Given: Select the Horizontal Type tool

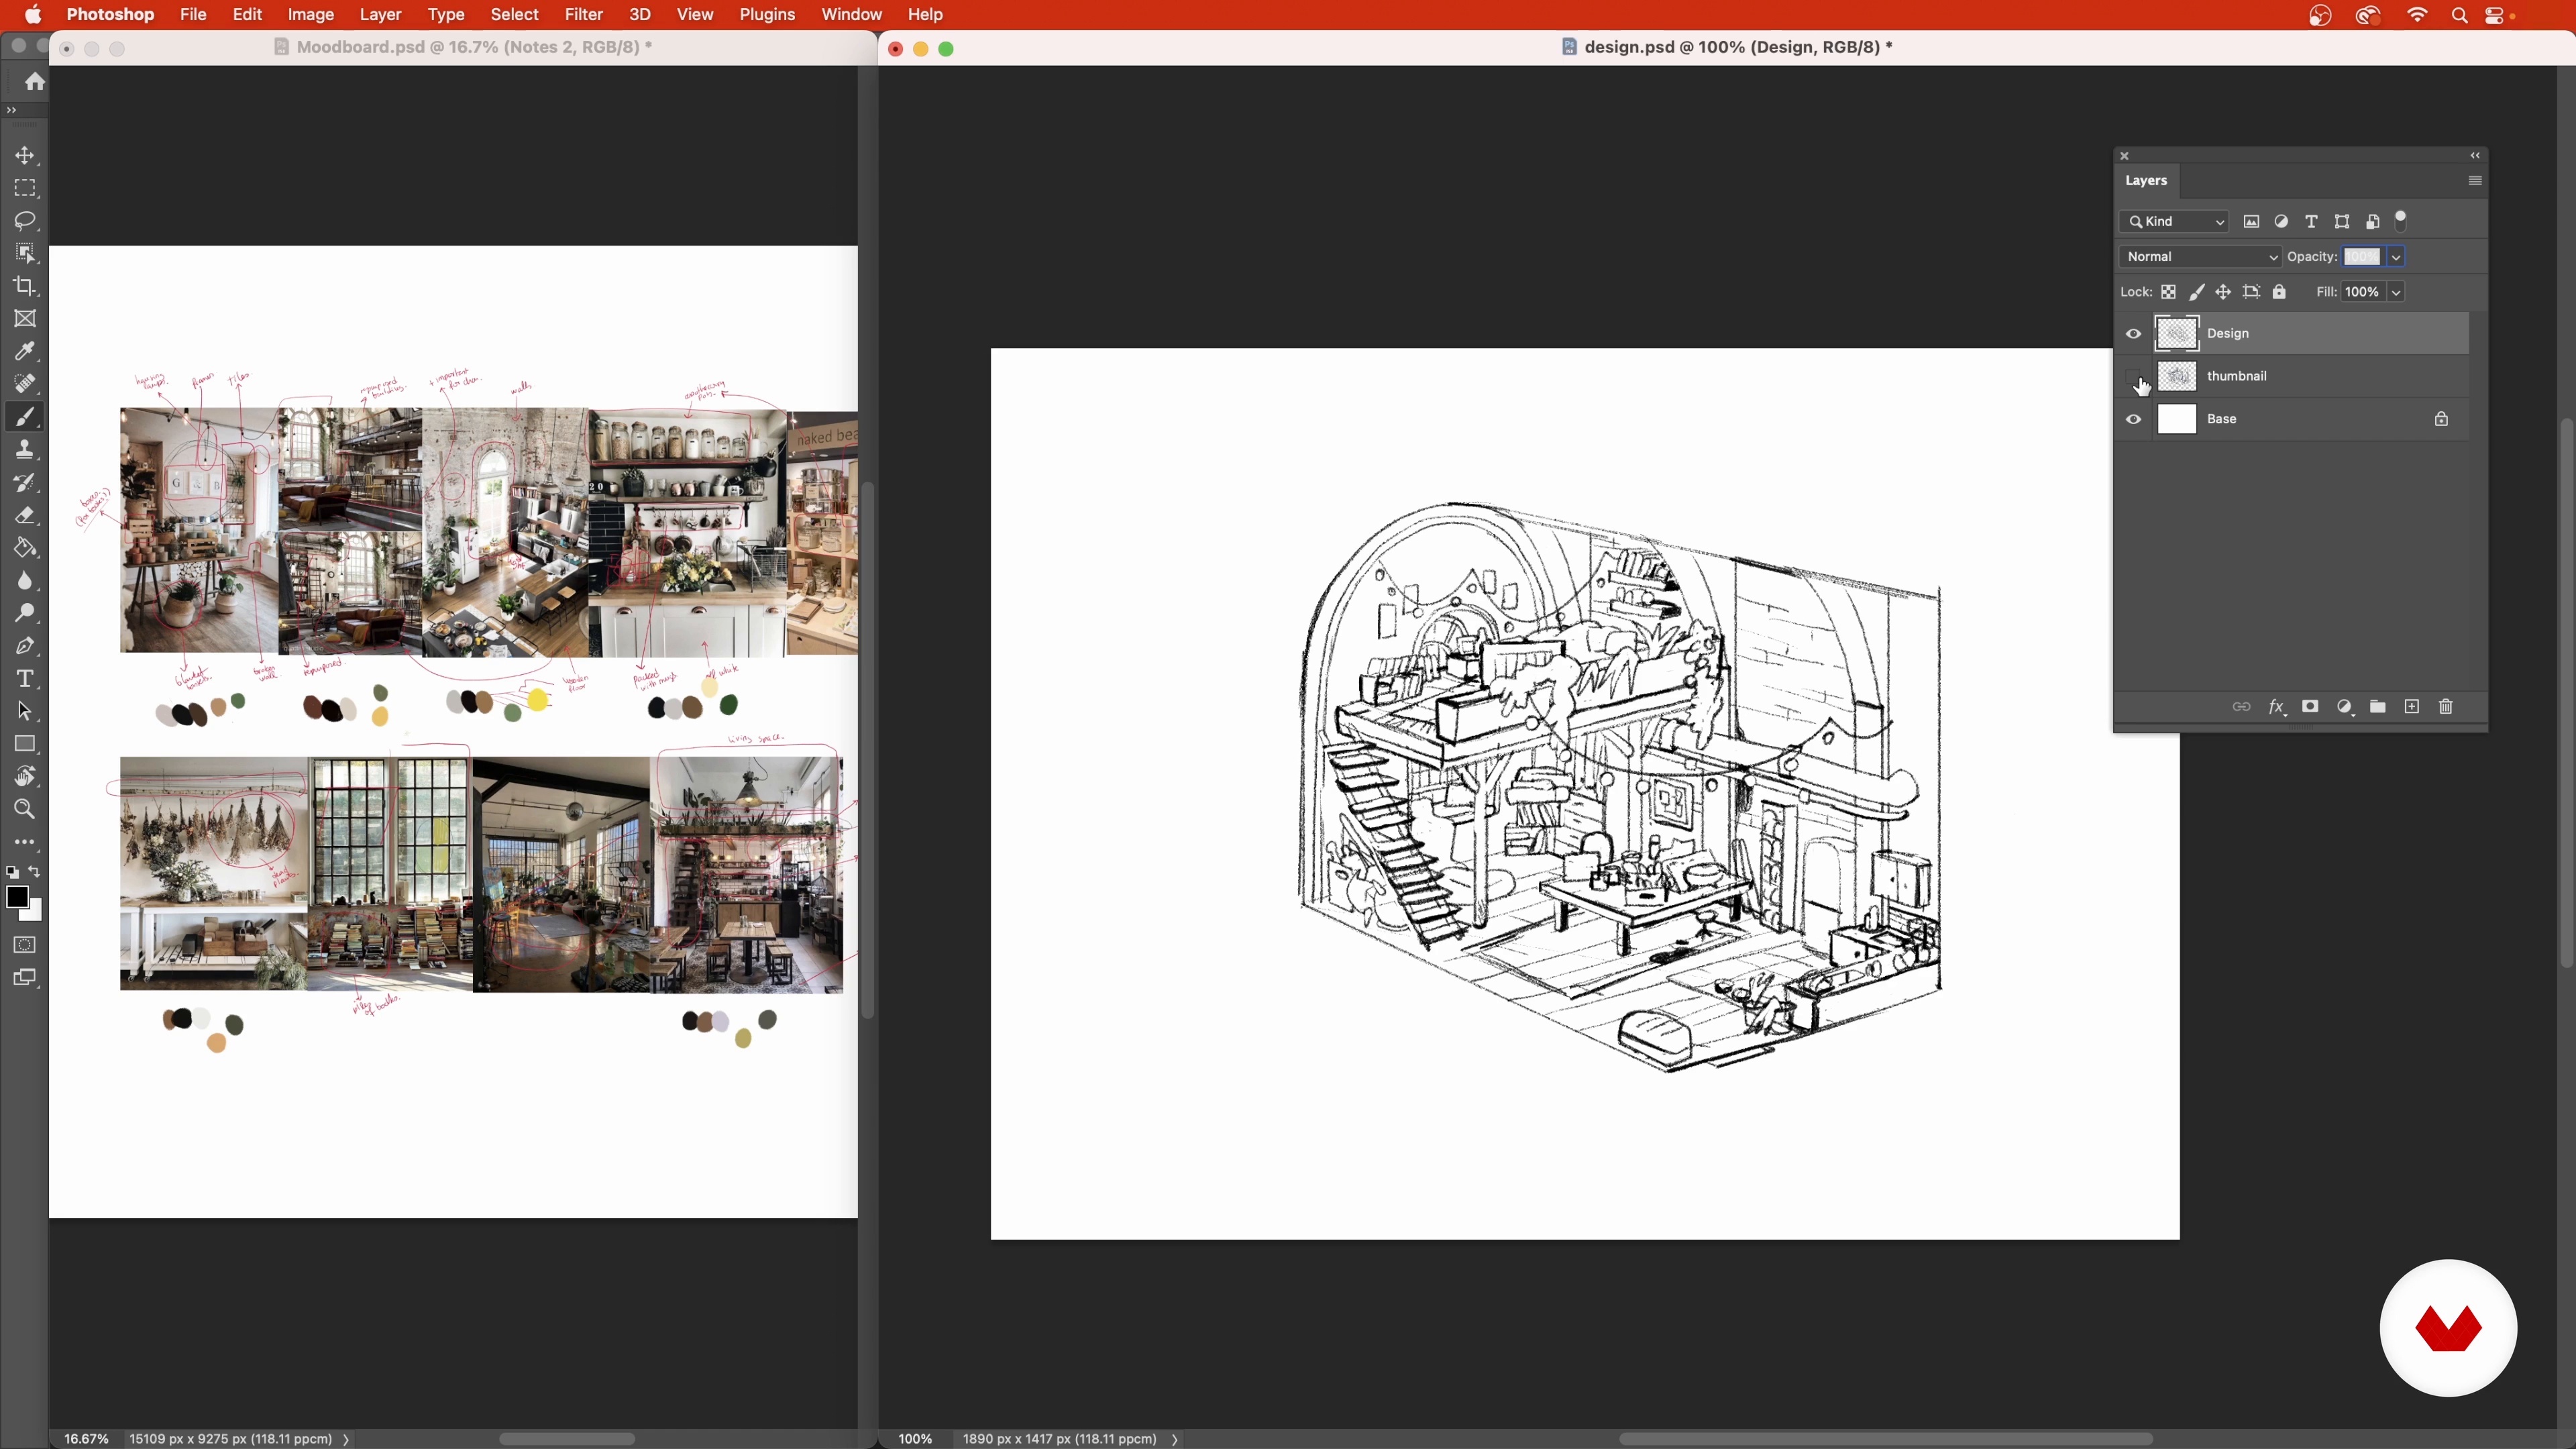Looking at the screenshot, I should pyautogui.click(x=25, y=679).
